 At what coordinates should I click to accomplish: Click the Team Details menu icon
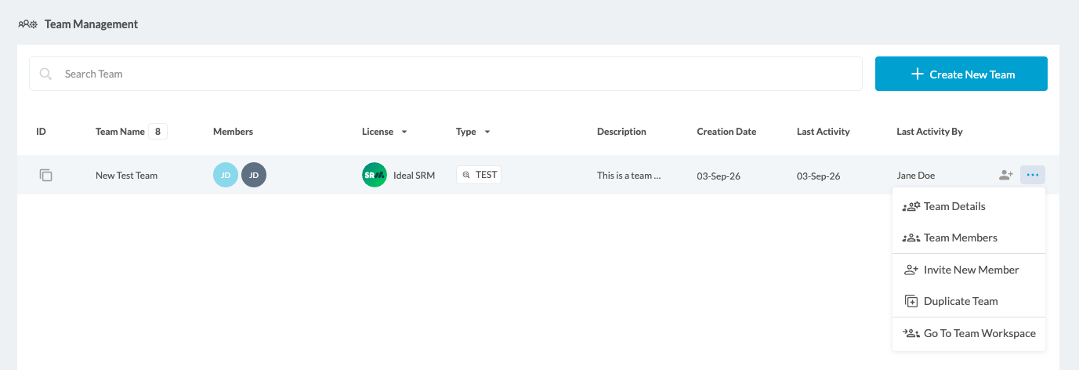(911, 207)
